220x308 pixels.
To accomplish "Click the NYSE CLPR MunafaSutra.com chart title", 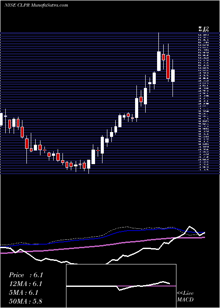I will point(36,5).
